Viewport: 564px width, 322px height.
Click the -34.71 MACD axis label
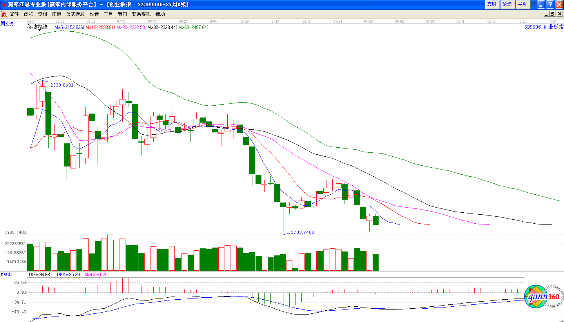click(20, 302)
